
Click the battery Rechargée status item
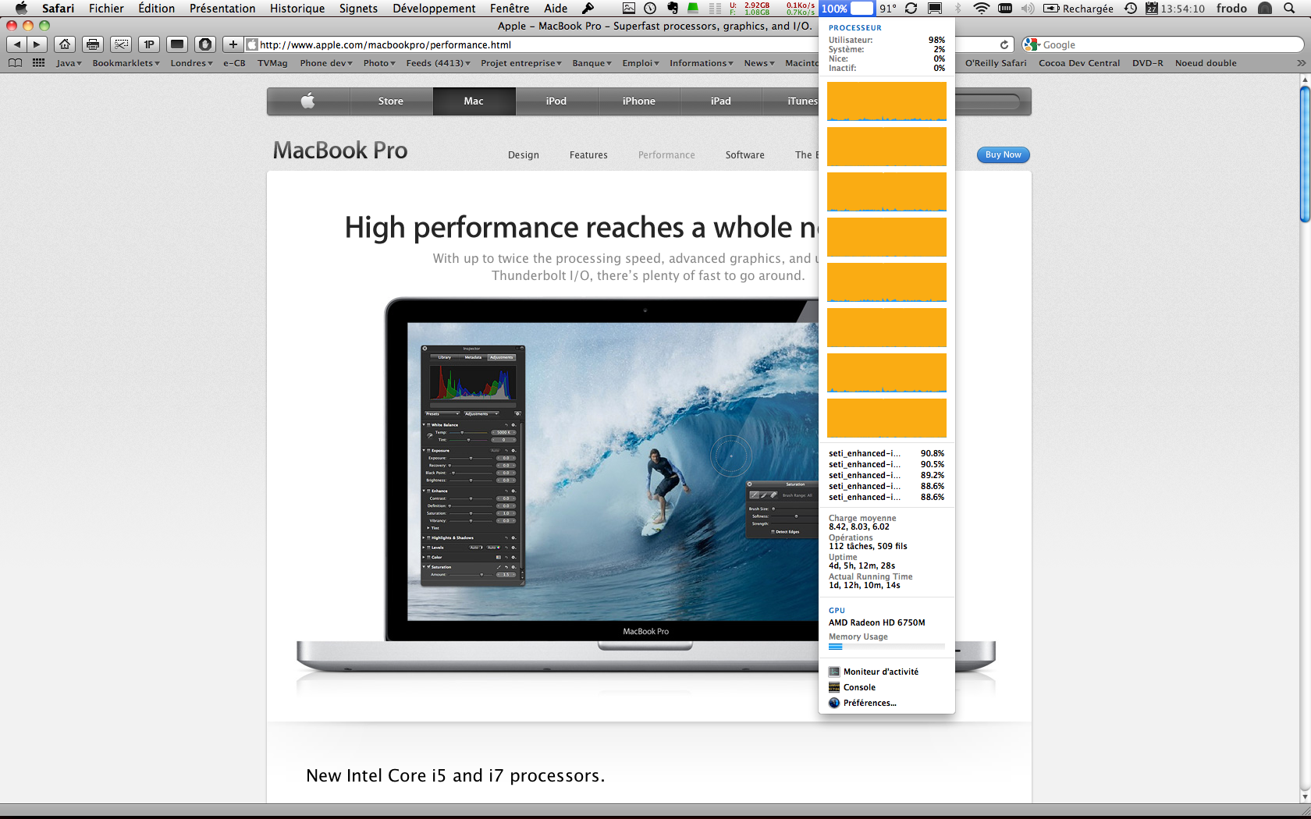coord(1078,9)
